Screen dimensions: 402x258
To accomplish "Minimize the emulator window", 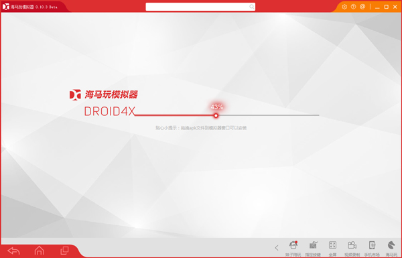I will (x=377, y=7).
